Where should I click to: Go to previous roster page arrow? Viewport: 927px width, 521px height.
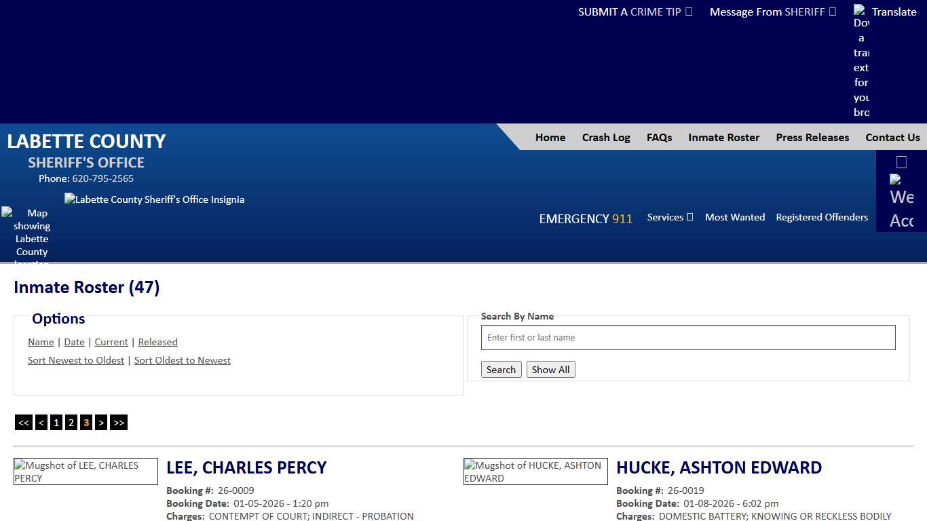coord(41,423)
